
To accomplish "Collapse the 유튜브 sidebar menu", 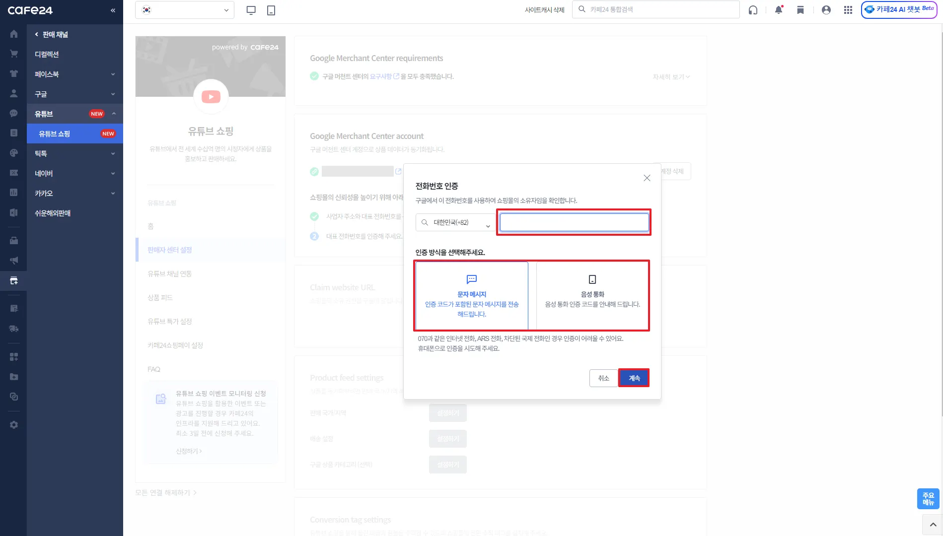I will pyautogui.click(x=75, y=114).
